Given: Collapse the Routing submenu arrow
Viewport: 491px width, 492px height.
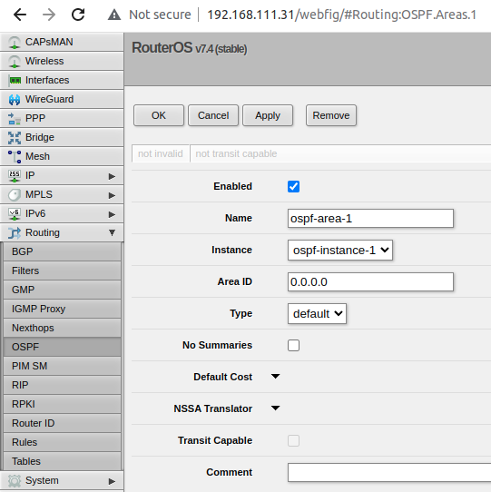Looking at the screenshot, I should [x=112, y=232].
